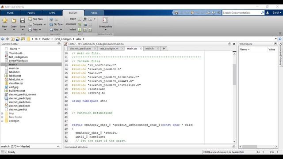The width and height of the screenshot is (283, 159).
Task: Click the notifications bell icon
Action: tap(268, 13)
